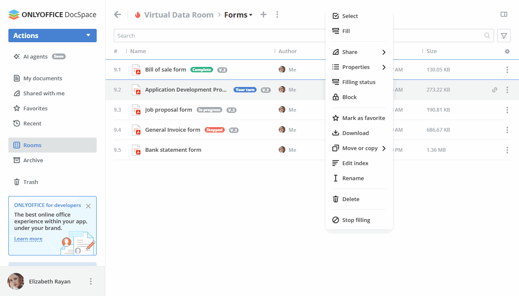This screenshot has height=296, width=519.
Task: Click the Learn more link in the developer banner
Action: (28, 239)
